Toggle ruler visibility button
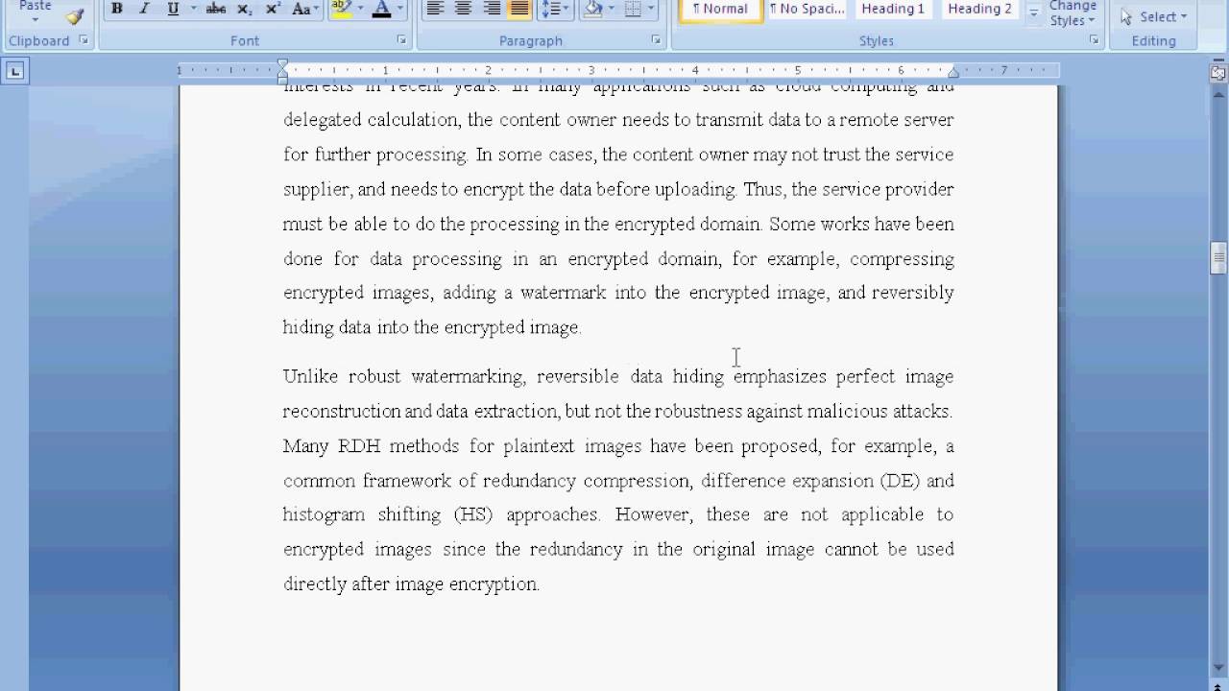 [1217, 72]
